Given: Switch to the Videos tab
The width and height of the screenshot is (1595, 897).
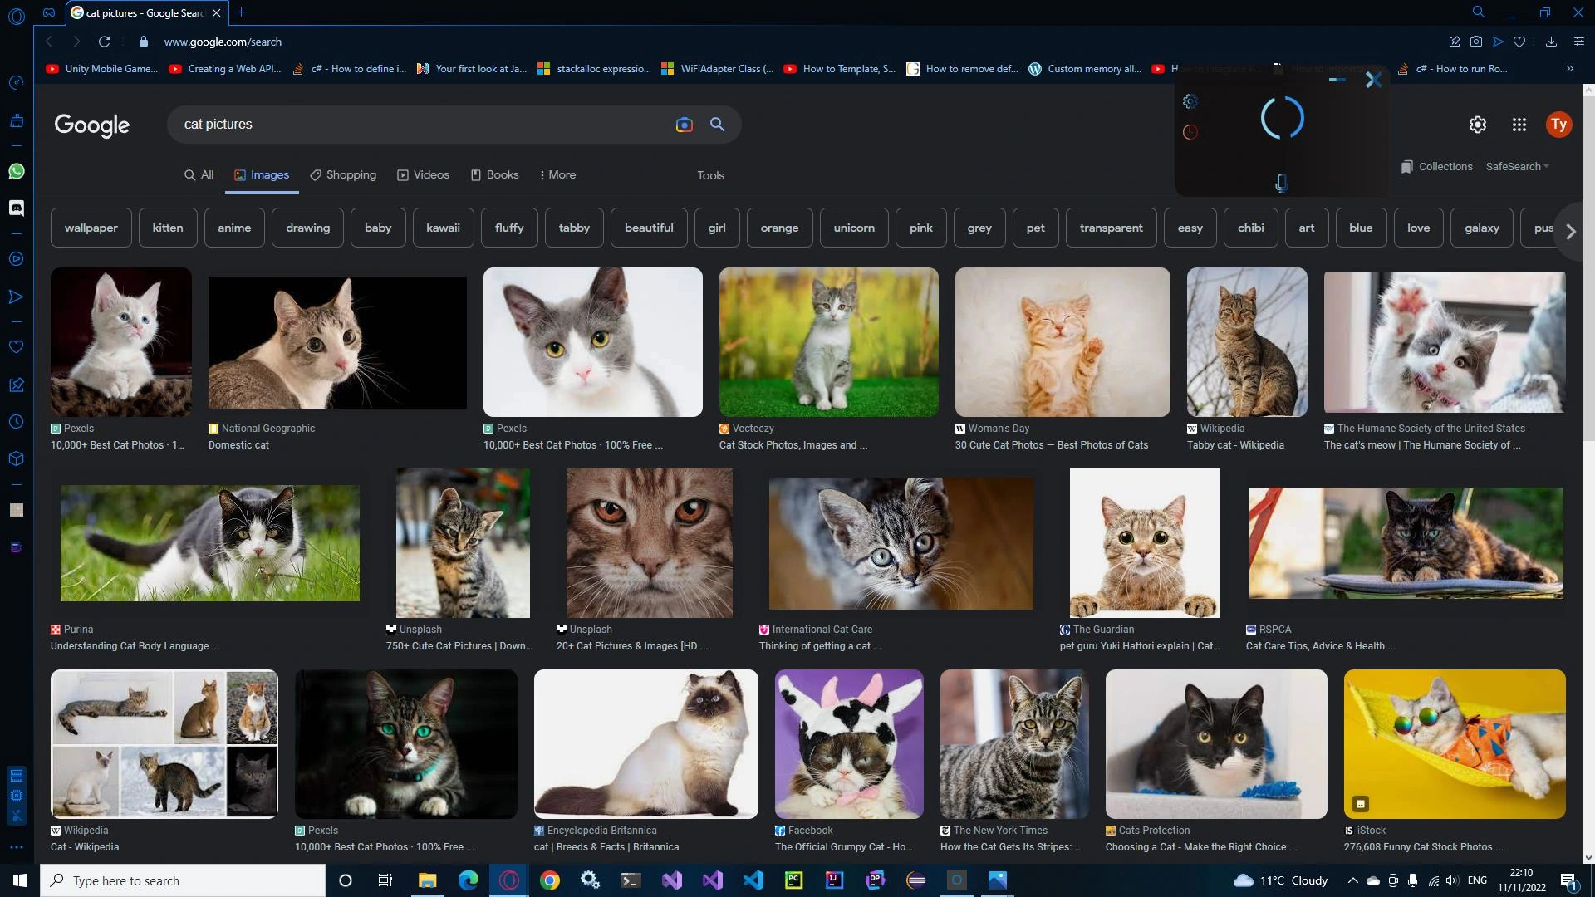Looking at the screenshot, I should point(423,175).
